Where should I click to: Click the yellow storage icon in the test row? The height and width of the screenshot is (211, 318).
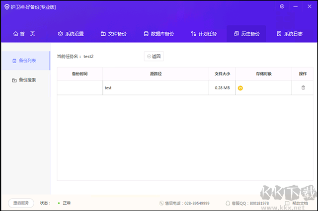click(240, 88)
